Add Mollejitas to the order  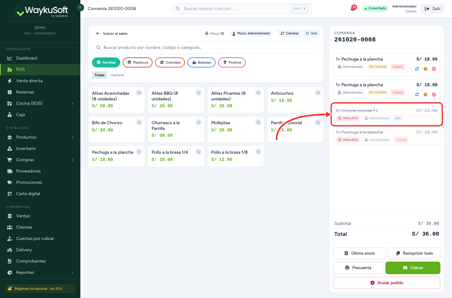[x=236, y=130]
